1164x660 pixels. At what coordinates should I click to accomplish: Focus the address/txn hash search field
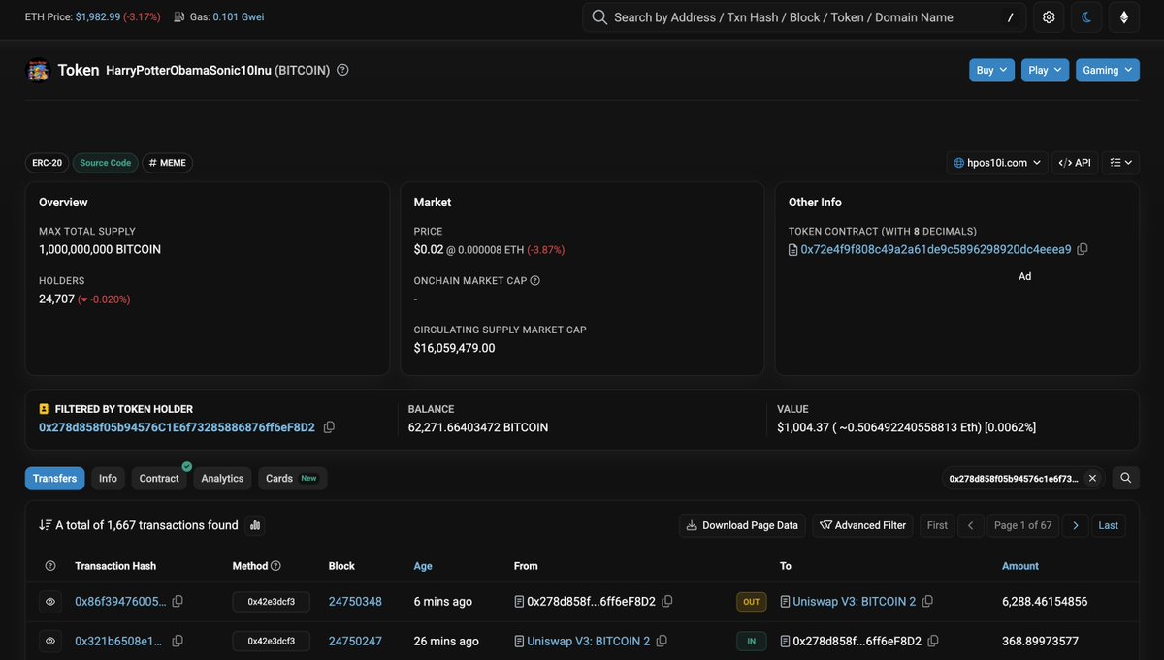click(804, 17)
